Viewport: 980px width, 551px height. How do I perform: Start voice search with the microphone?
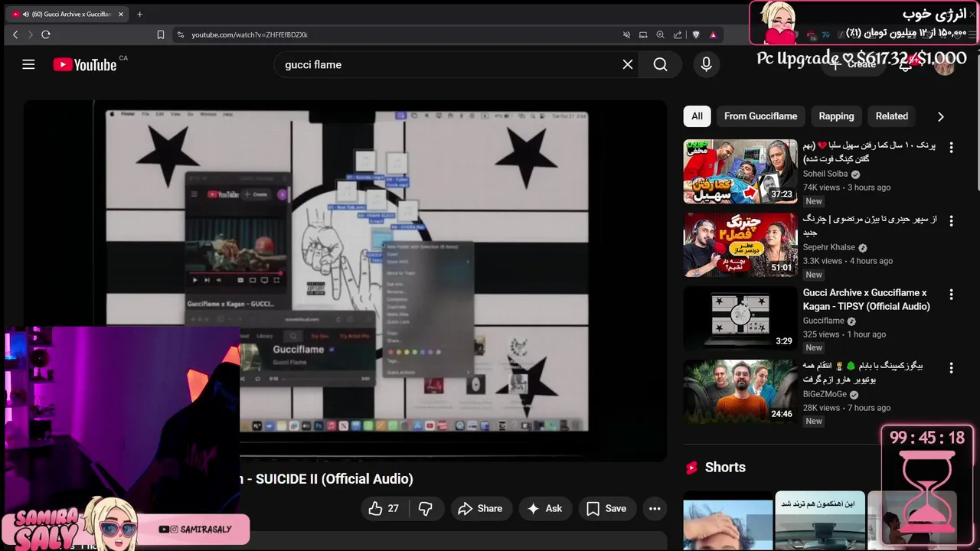tap(706, 64)
